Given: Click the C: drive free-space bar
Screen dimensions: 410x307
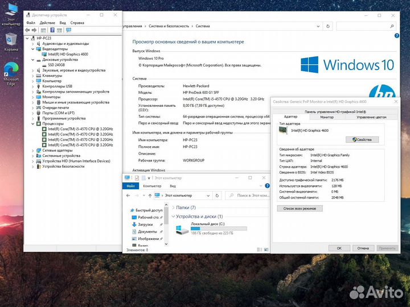Looking at the screenshot, I should pos(219,229).
